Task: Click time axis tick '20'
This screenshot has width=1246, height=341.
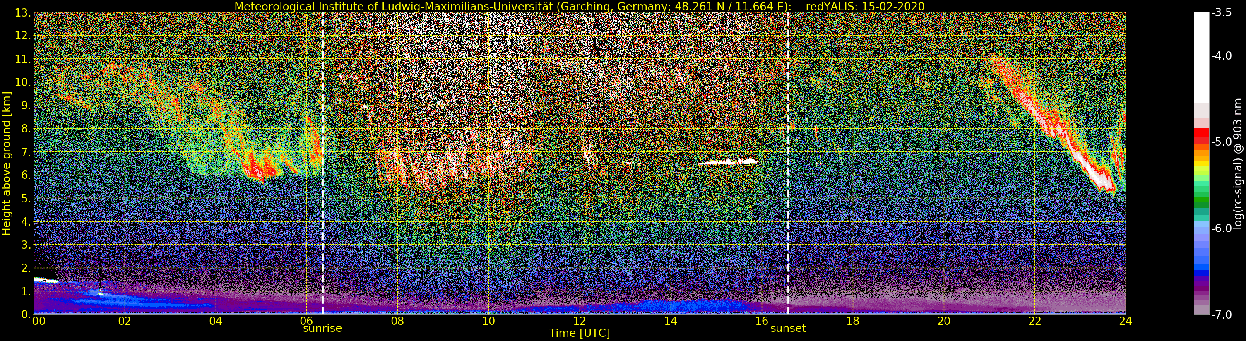Action: pos(944,321)
